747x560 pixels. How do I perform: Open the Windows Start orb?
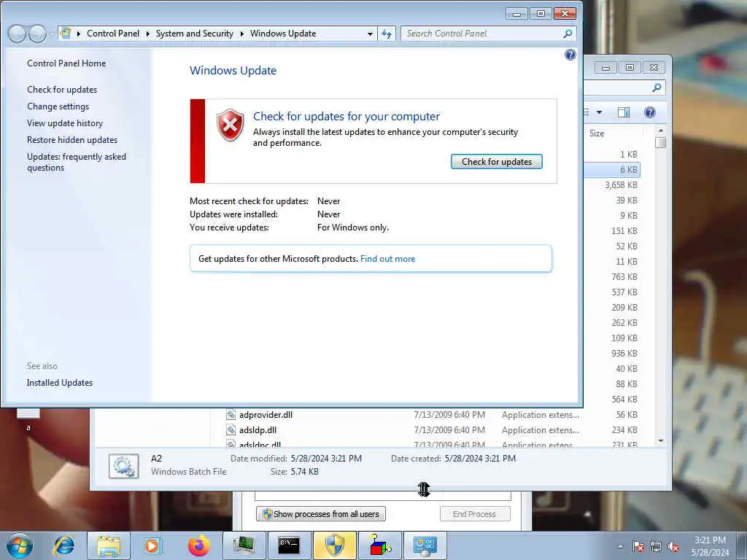[x=20, y=545]
